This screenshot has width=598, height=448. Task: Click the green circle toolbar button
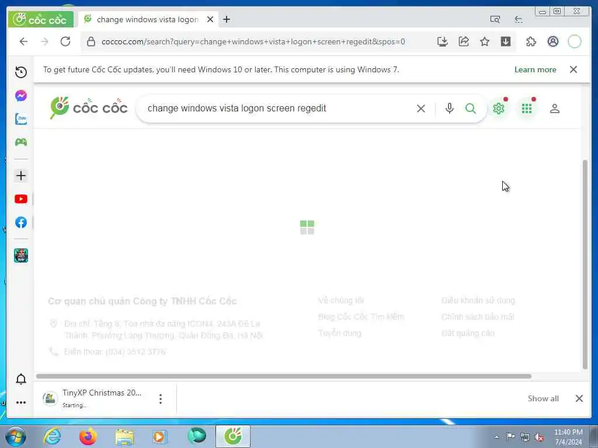(575, 41)
